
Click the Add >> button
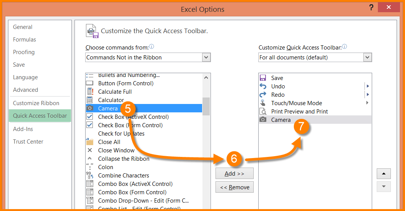pos(235,173)
